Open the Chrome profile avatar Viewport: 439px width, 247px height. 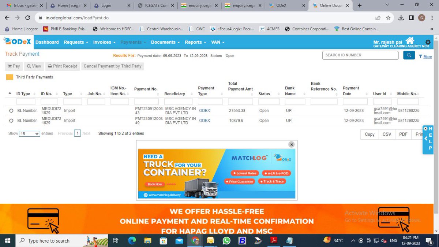coord(421,18)
